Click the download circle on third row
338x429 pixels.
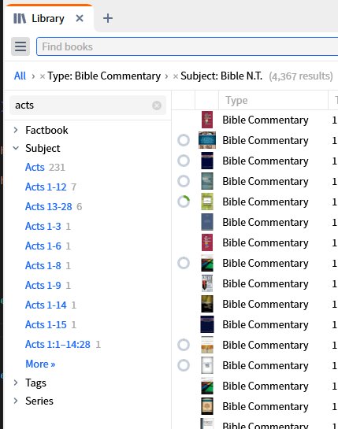[184, 161]
